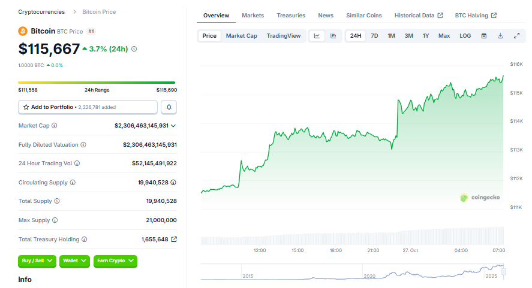Click the price alert bell icon
The width and height of the screenshot is (532, 288).
pos(169,107)
